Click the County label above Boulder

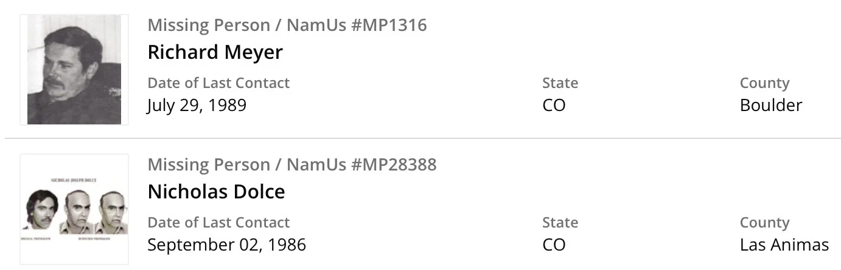click(x=764, y=83)
